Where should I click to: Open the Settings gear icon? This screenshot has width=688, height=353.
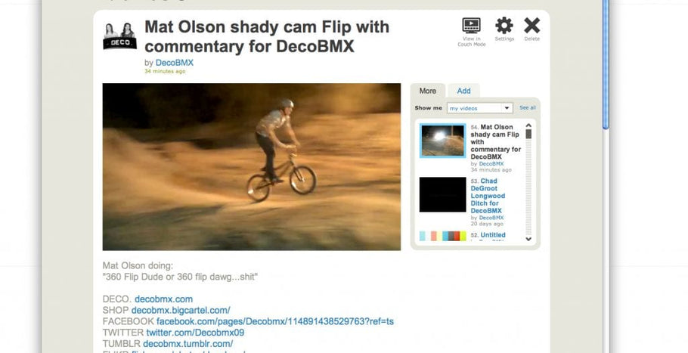click(x=504, y=26)
